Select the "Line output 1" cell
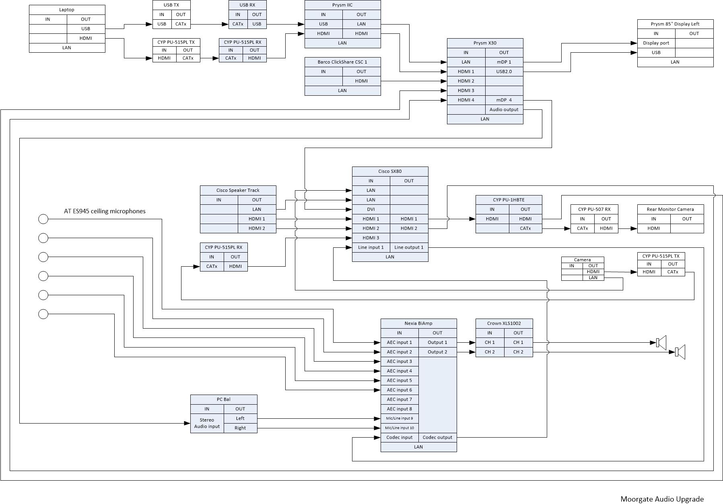Viewport: 723px width, 504px height. coord(409,247)
